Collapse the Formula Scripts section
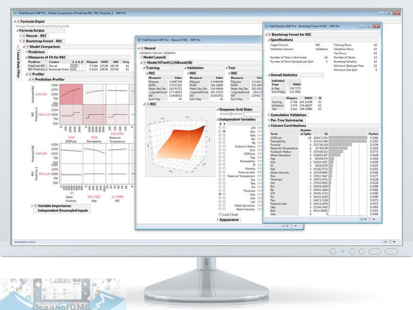Viewport: 413px width, 310px height. tap(17, 31)
